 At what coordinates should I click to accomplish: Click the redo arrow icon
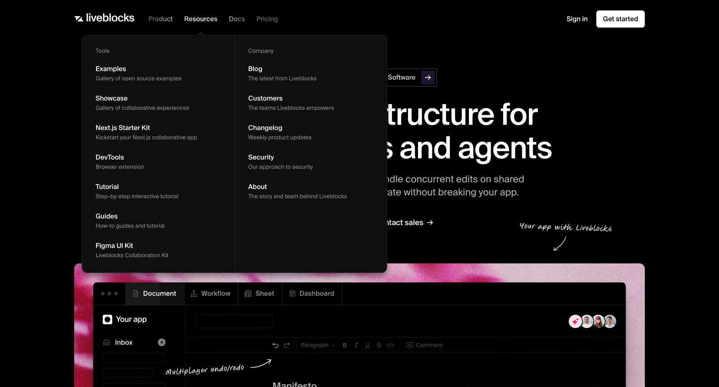(x=287, y=345)
